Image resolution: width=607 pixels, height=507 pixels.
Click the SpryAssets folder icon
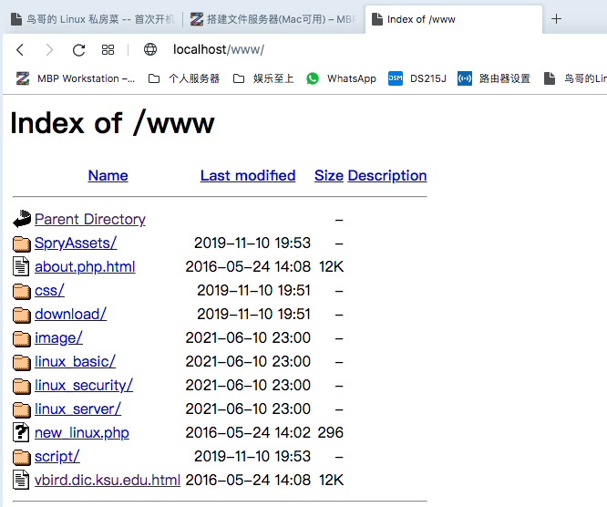(x=22, y=243)
